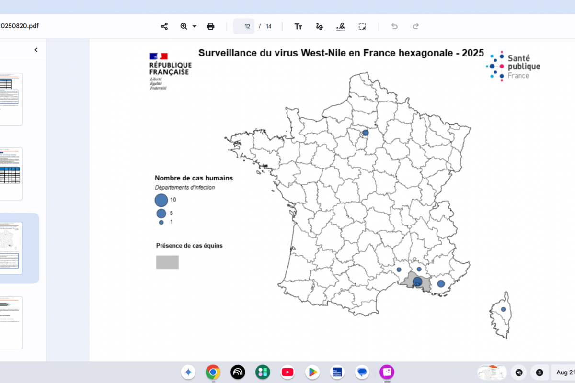Open the zoom level dropdown arrow

point(195,26)
